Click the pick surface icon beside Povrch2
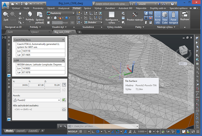This screenshot has width=202, height=136. coord(64,100)
